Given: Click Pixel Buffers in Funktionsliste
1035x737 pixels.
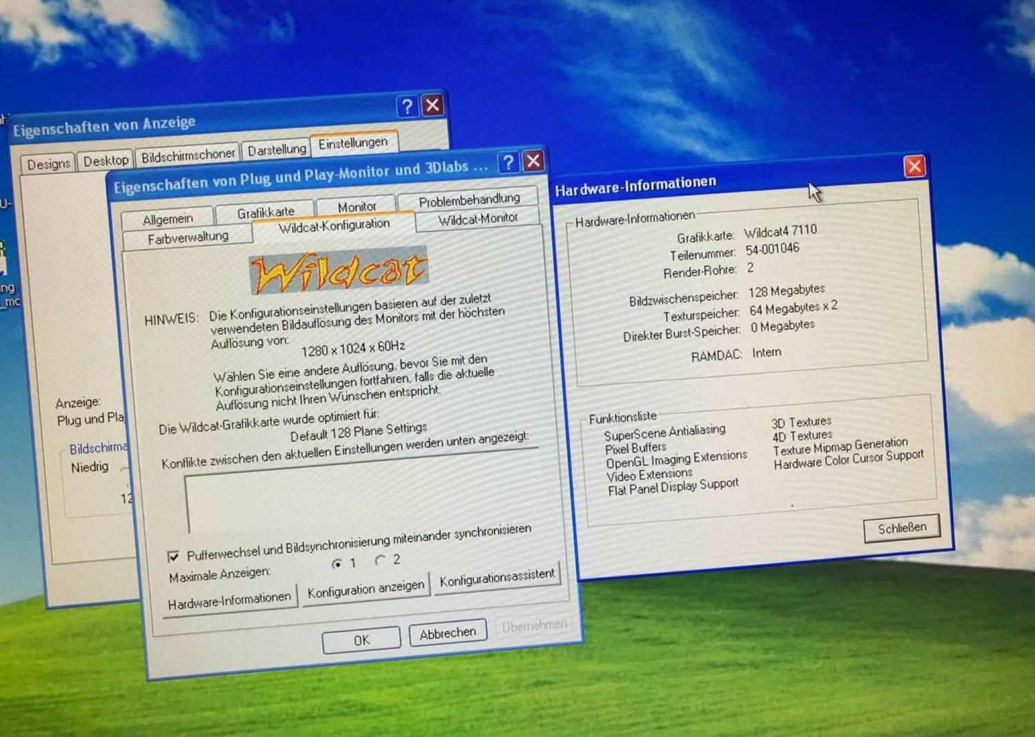Looking at the screenshot, I should [x=635, y=449].
